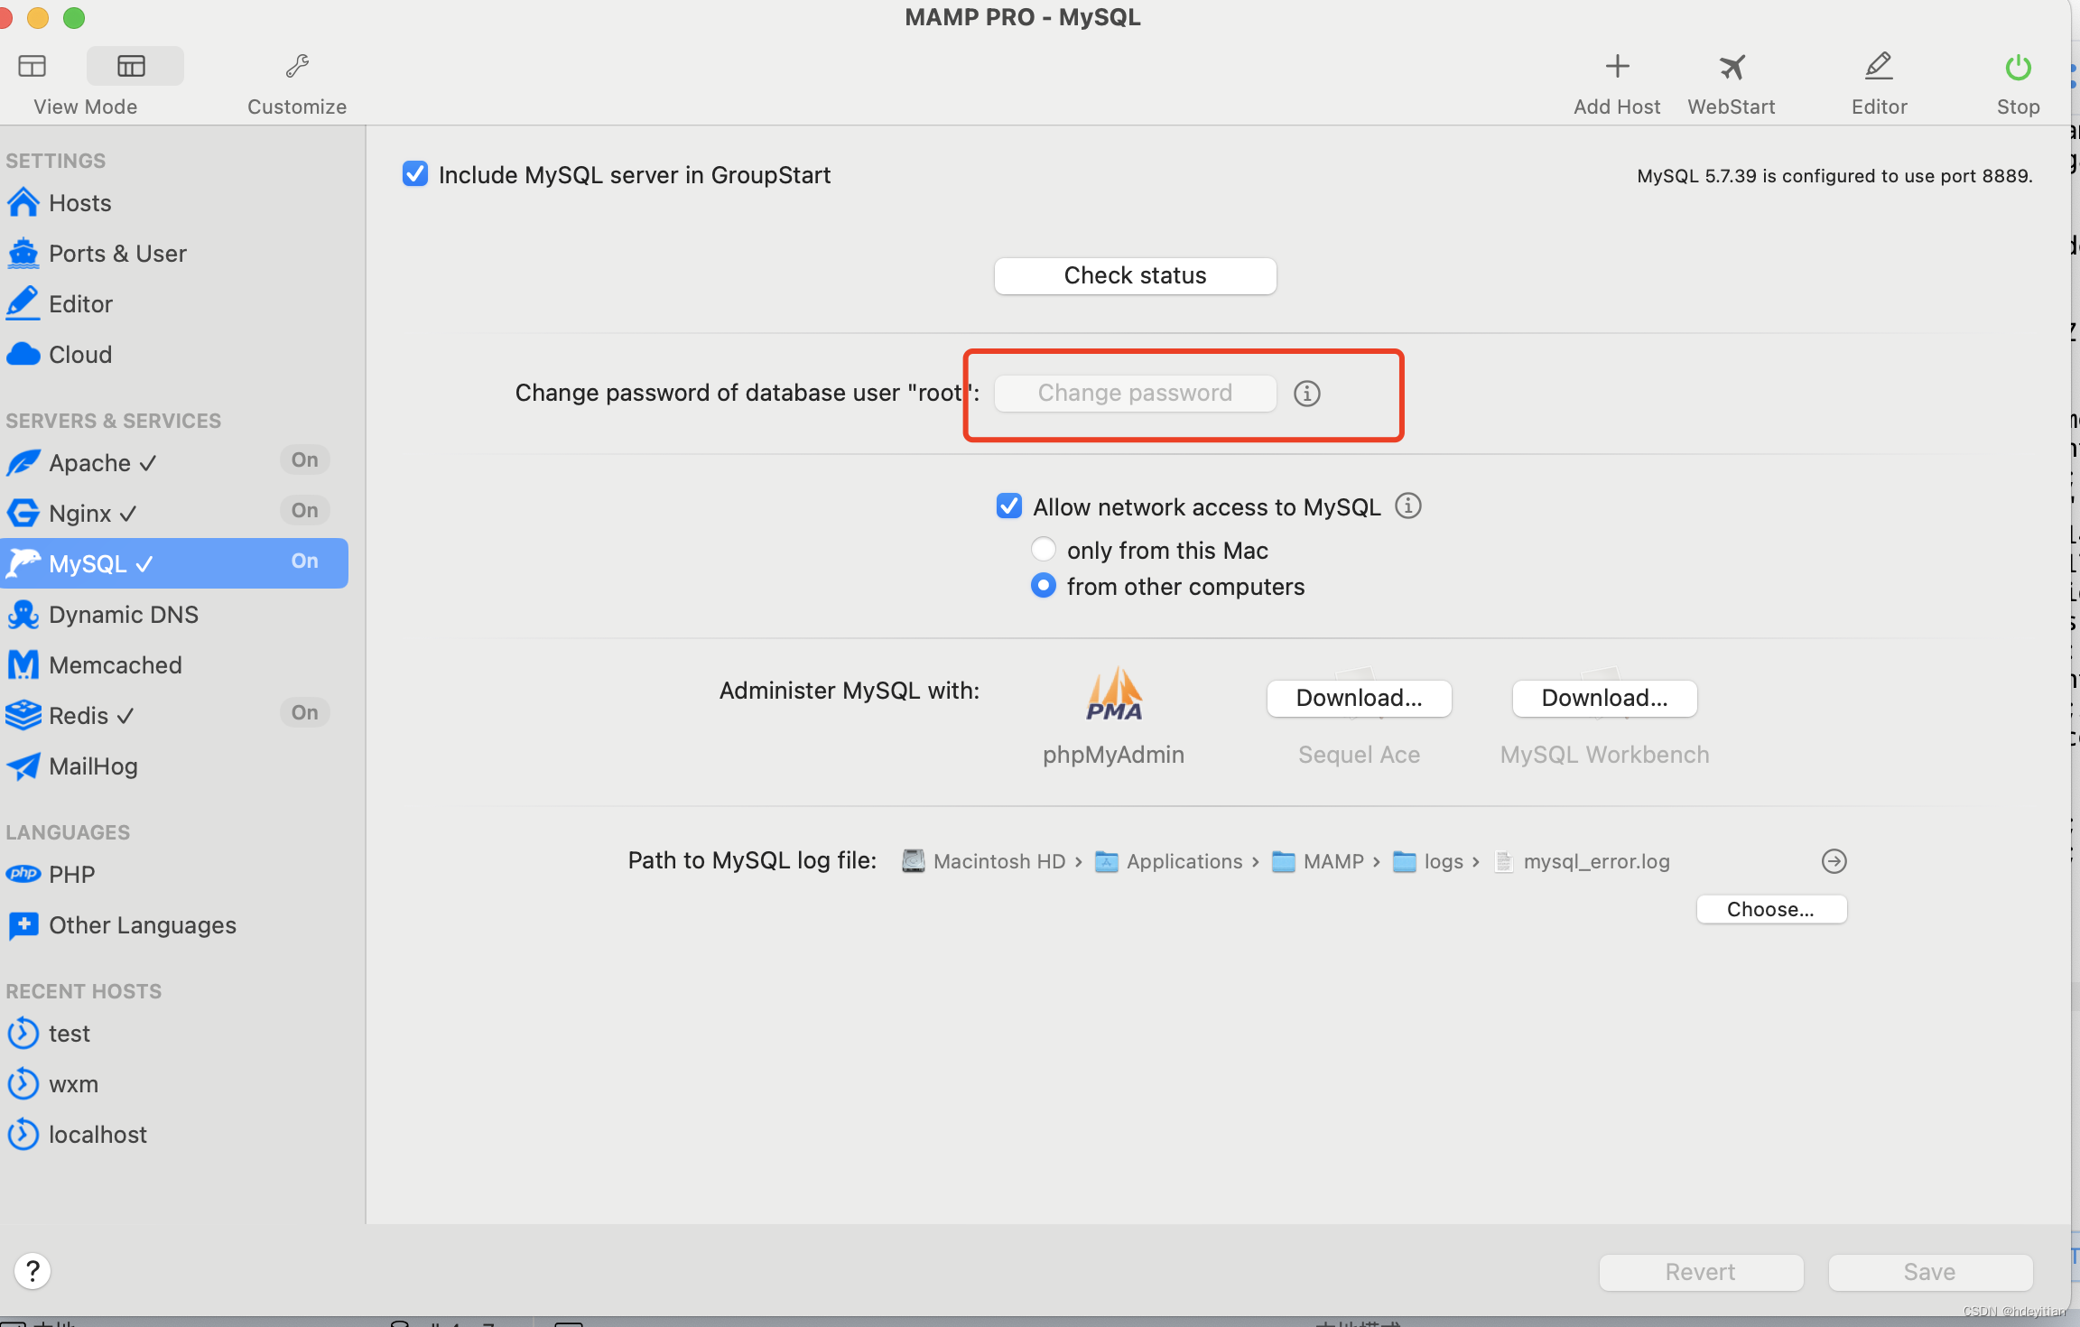Click the Customize wrench icon
The height and width of the screenshot is (1327, 2080).
(x=297, y=67)
